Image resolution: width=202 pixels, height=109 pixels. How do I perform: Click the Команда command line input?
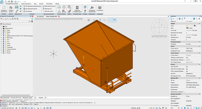coord(85,106)
